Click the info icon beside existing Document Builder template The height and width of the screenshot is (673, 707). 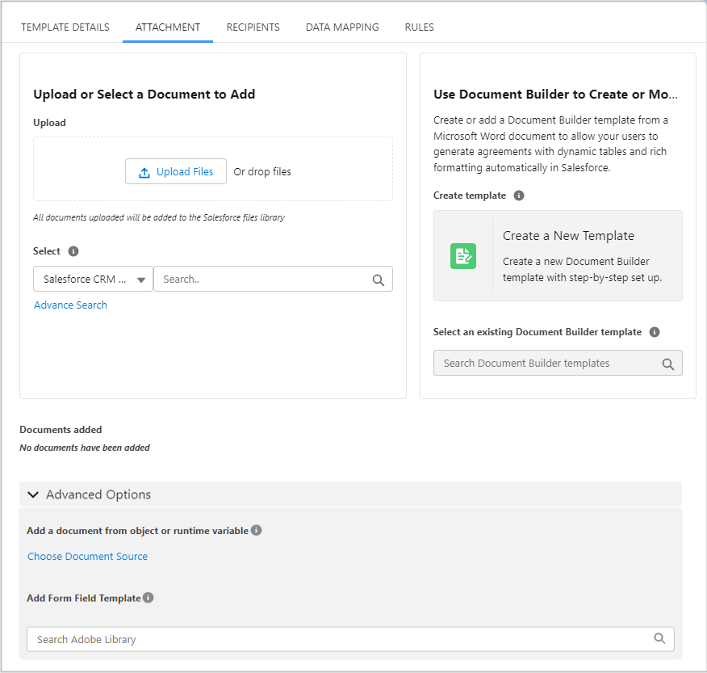(655, 332)
